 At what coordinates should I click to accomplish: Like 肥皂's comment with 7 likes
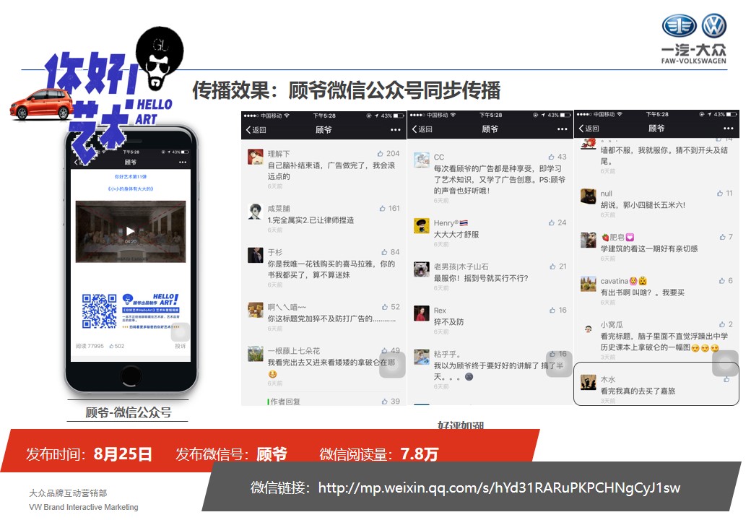722,237
